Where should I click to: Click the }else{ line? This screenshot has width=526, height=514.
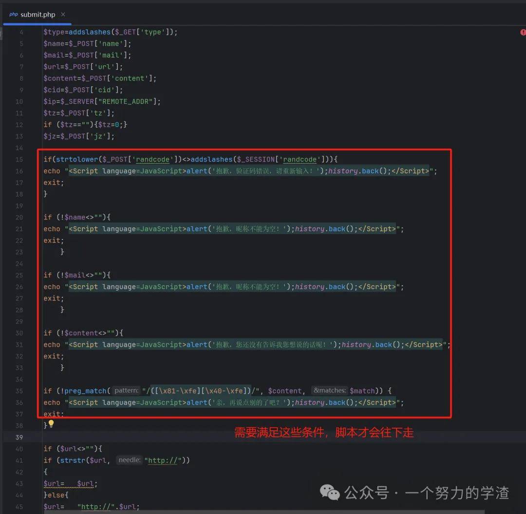pyautogui.click(x=56, y=495)
